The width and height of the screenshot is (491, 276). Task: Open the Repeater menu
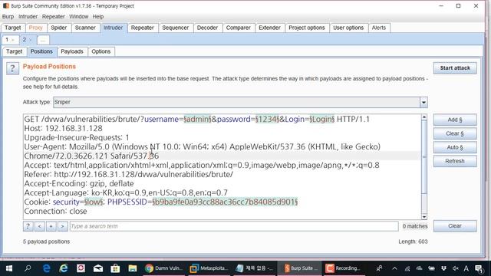coord(53,17)
